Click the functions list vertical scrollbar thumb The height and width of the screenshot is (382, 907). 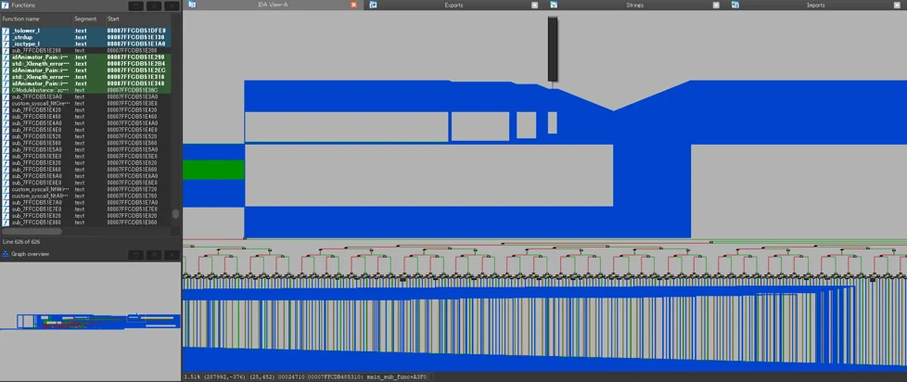point(176,214)
